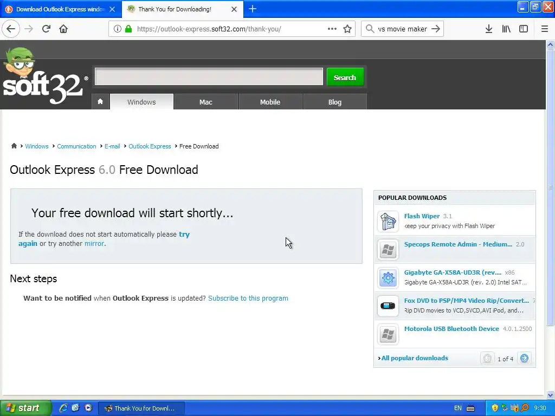Viewport: 555px width, 416px height.
Task: Click the Gigabyte GA-X58A-UD3R gear icon
Action: [x=388, y=278]
